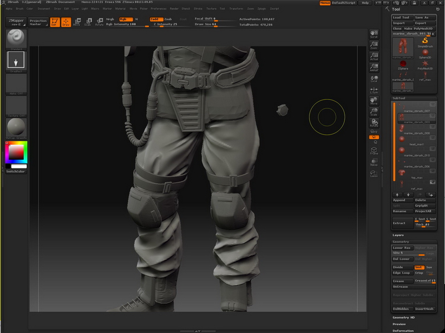Click the SwitchColor button
This screenshot has width=445, height=333.
pyautogui.click(x=16, y=172)
